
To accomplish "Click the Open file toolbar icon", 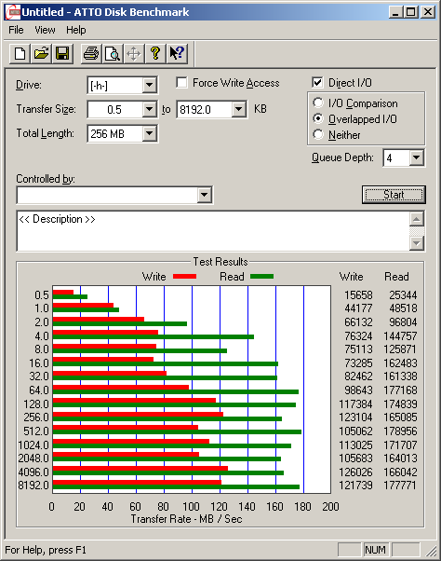I will tap(41, 54).
